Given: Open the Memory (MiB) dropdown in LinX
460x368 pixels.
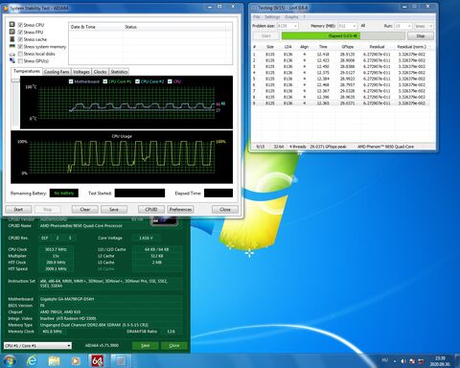Looking at the screenshot, I should coord(347,26).
